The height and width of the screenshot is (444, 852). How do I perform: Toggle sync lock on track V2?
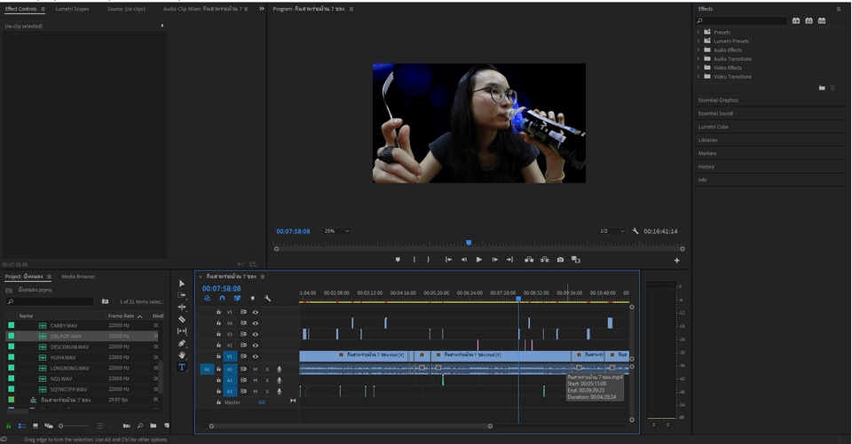[x=243, y=346]
